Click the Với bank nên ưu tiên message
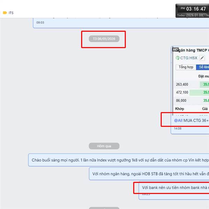Screen dimensions: 209x209 [x=174, y=190]
